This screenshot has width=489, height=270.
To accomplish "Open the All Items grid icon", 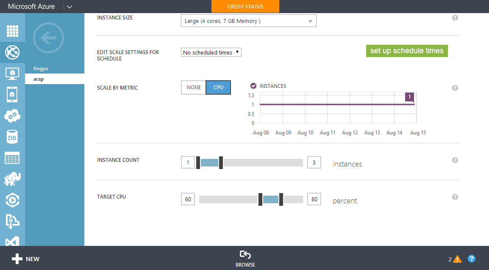I will (x=12, y=31).
